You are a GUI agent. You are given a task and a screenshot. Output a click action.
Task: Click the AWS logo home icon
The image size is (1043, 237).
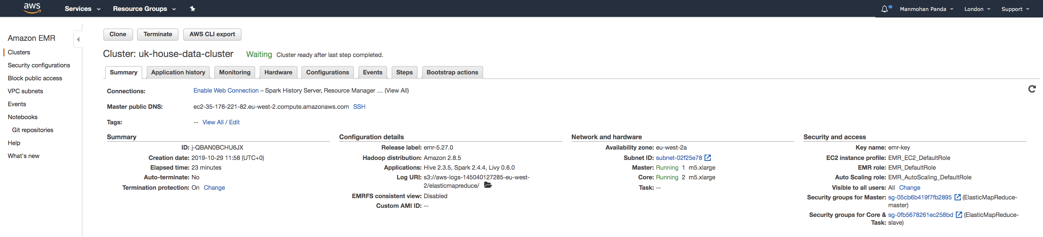32,8
